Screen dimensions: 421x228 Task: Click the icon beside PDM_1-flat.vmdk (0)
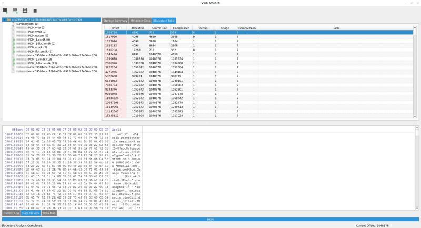[13, 44]
